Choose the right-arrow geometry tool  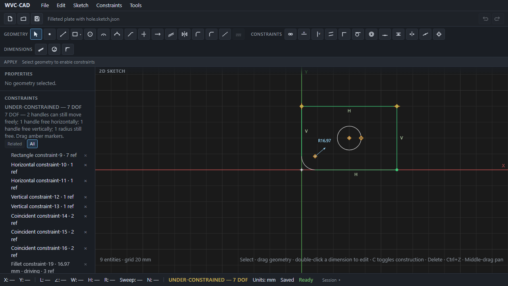[x=158, y=34]
